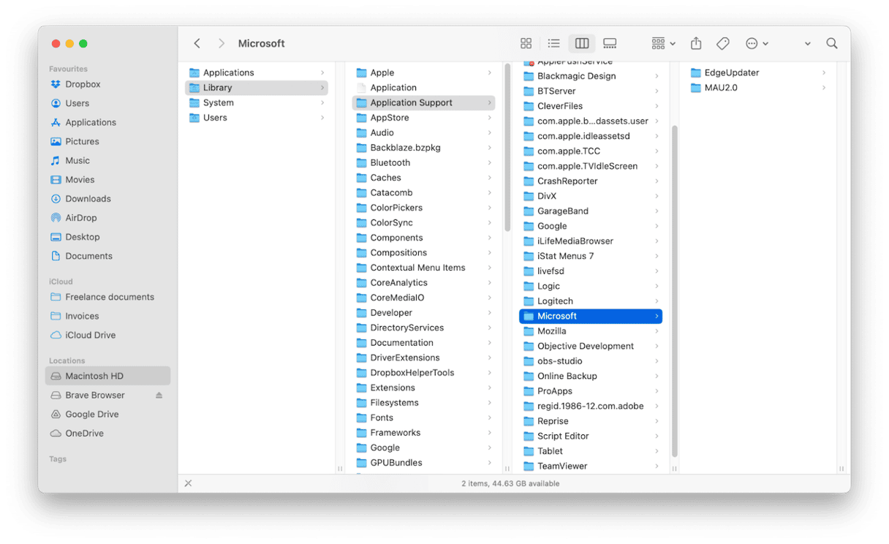The image size is (889, 544).
Task: Open Users in the Favourites sidebar
Action: (107, 103)
